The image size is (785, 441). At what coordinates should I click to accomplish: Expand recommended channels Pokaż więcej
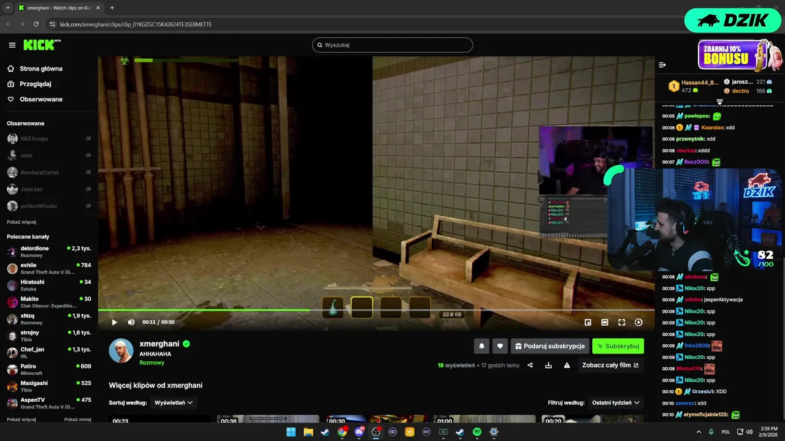click(x=21, y=420)
